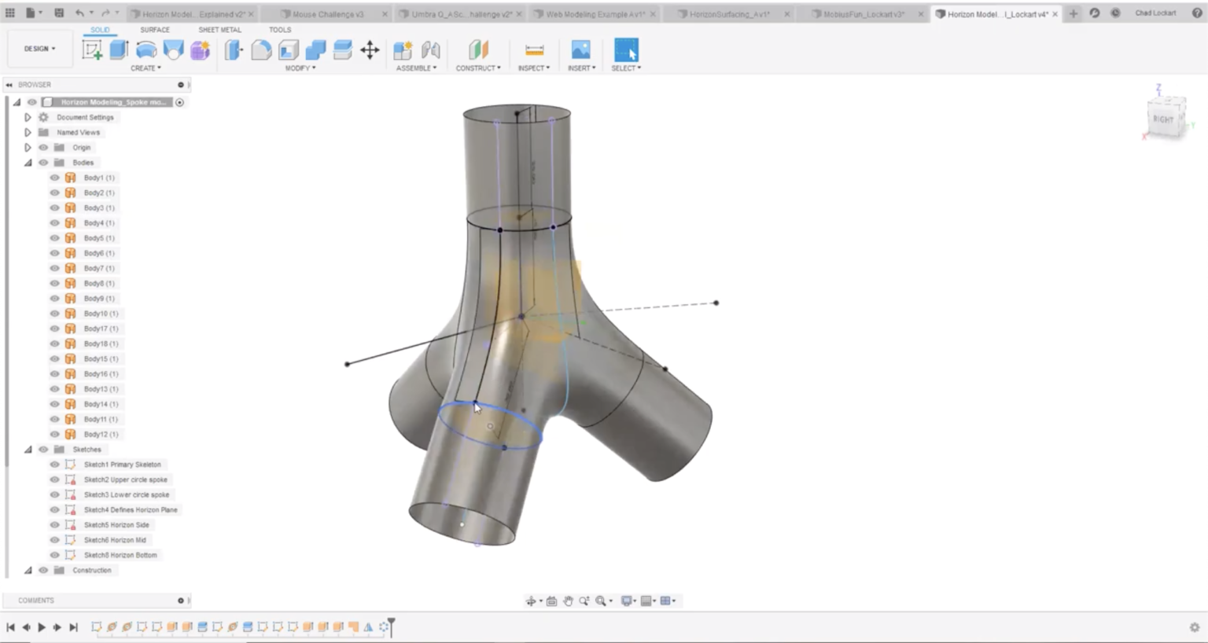Collapse the Bodies tree in the browser

[28, 163]
